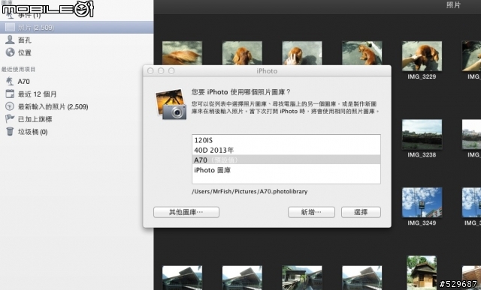
Task: Choose the iPhoto 圖庫 library in the list
Action: [x=286, y=170]
